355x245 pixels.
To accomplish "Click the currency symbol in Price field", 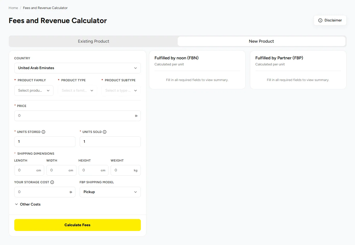I will pos(136,116).
